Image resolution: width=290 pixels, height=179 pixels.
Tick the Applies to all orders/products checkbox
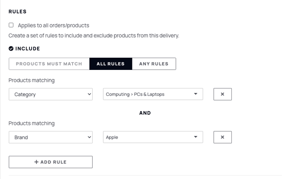[x=11, y=25]
